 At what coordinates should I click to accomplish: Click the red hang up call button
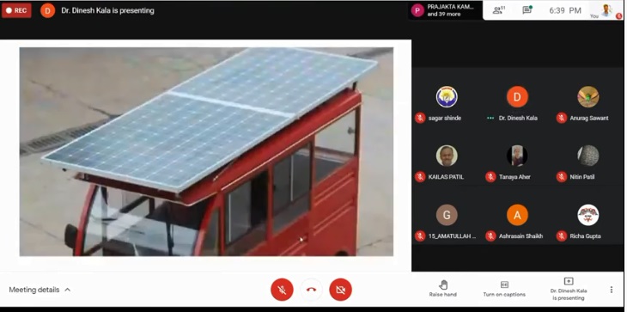(x=312, y=290)
